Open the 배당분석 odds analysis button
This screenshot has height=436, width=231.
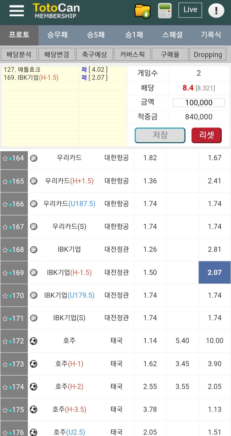(19, 55)
